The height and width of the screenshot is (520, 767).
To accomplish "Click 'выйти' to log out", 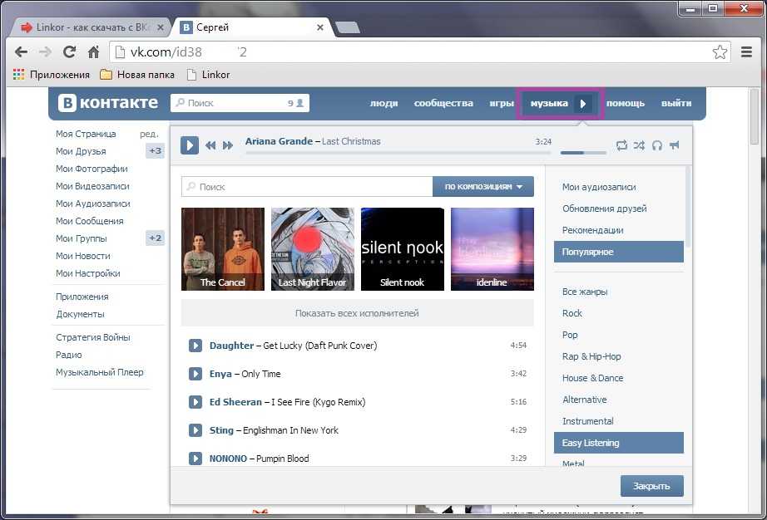I will pos(676,103).
